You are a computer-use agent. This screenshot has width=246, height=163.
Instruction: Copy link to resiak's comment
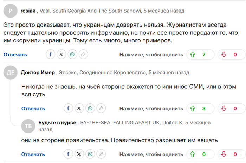[x=83, y=54]
